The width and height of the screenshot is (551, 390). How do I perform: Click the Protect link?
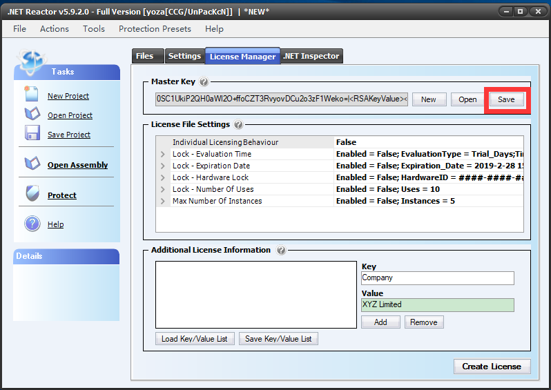click(62, 195)
